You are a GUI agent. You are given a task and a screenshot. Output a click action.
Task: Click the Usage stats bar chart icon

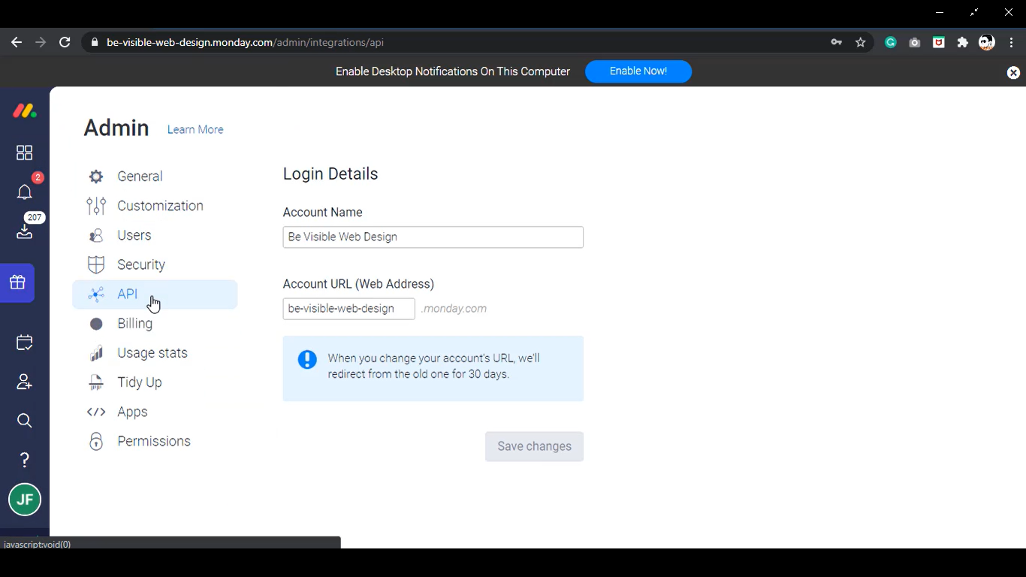click(x=96, y=353)
